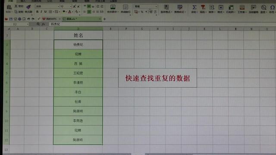The height and width of the screenshot is (155, 276).
Task: Click the Copy icon
Action: pyautogui.click(x=16, y=12)
